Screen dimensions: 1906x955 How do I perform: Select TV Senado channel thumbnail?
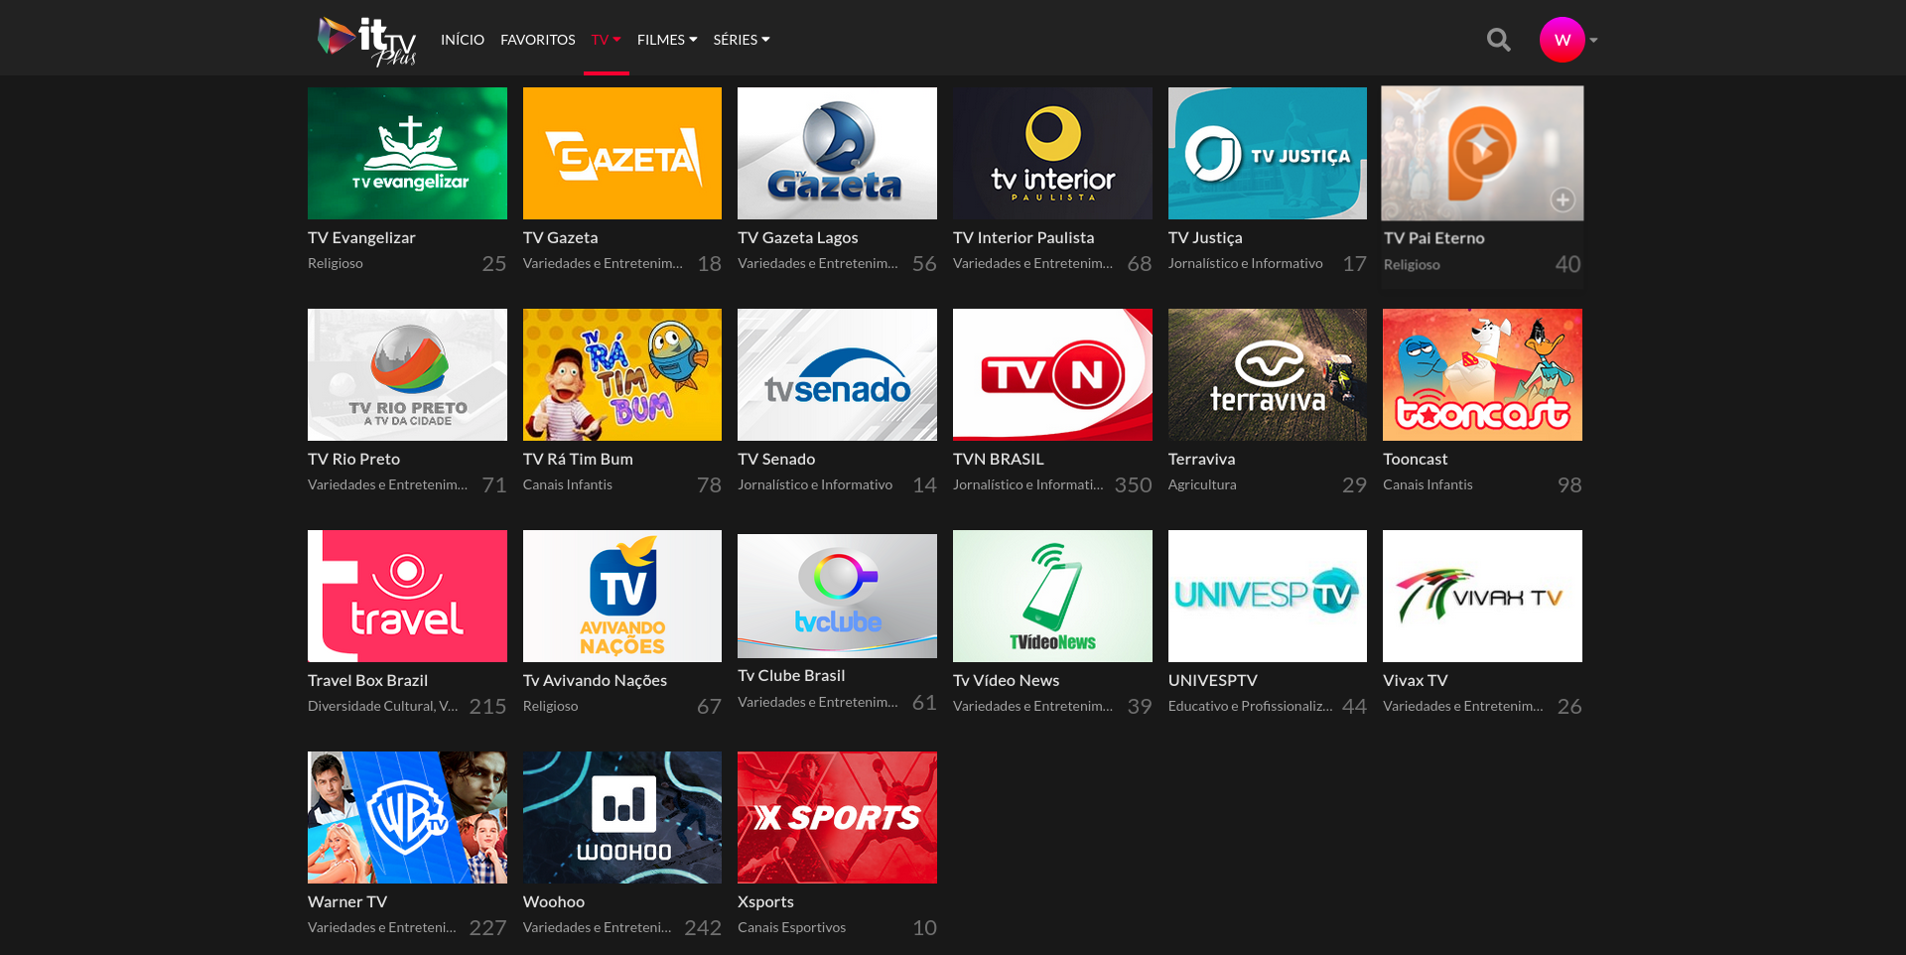[x=837, y=374]
